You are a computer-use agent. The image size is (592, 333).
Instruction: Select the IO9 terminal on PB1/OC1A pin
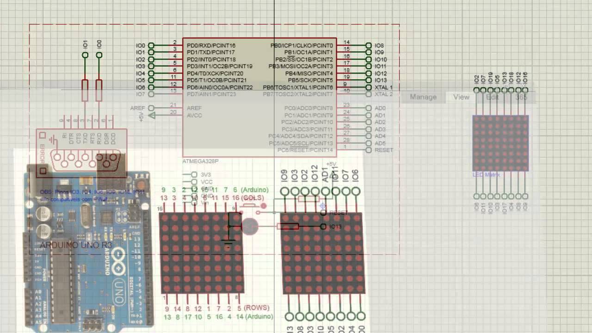(x=369, y=52)
